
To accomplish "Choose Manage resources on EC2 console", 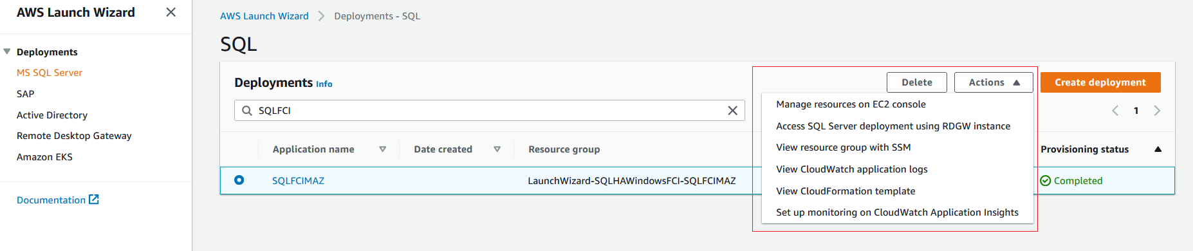I will coord(898,104).
